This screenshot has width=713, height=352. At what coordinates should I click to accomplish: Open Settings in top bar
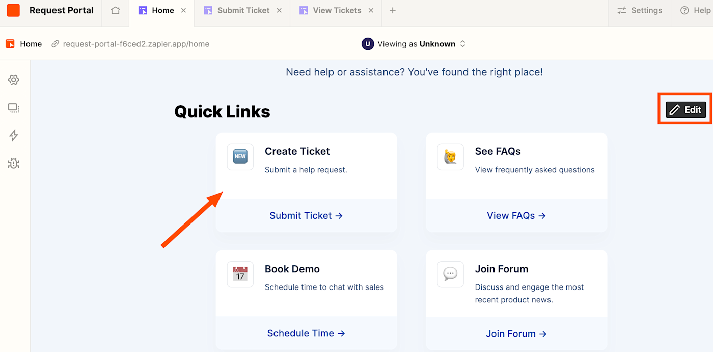tap(640, 10)
